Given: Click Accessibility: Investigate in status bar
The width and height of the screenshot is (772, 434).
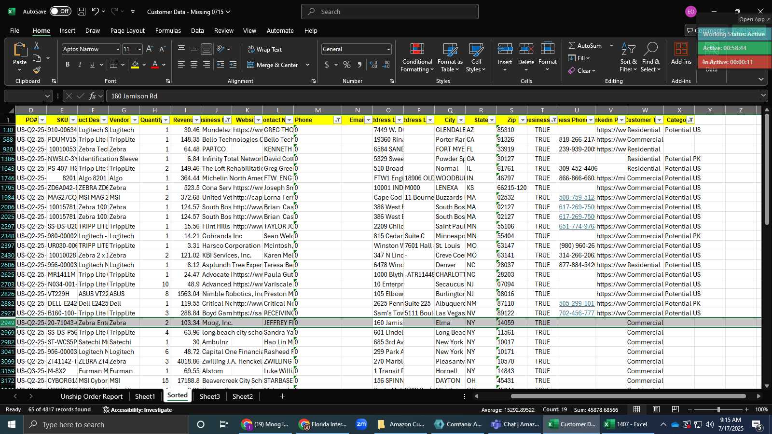Looking at the screenshot, I should click(137, 410).
